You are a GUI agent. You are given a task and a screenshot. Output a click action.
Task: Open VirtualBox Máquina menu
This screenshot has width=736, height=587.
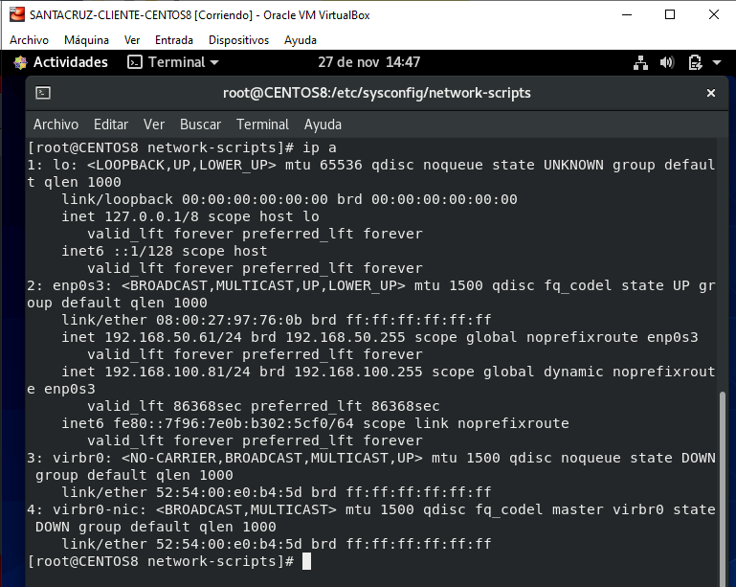pyautogui.click(x=86, y=40)
